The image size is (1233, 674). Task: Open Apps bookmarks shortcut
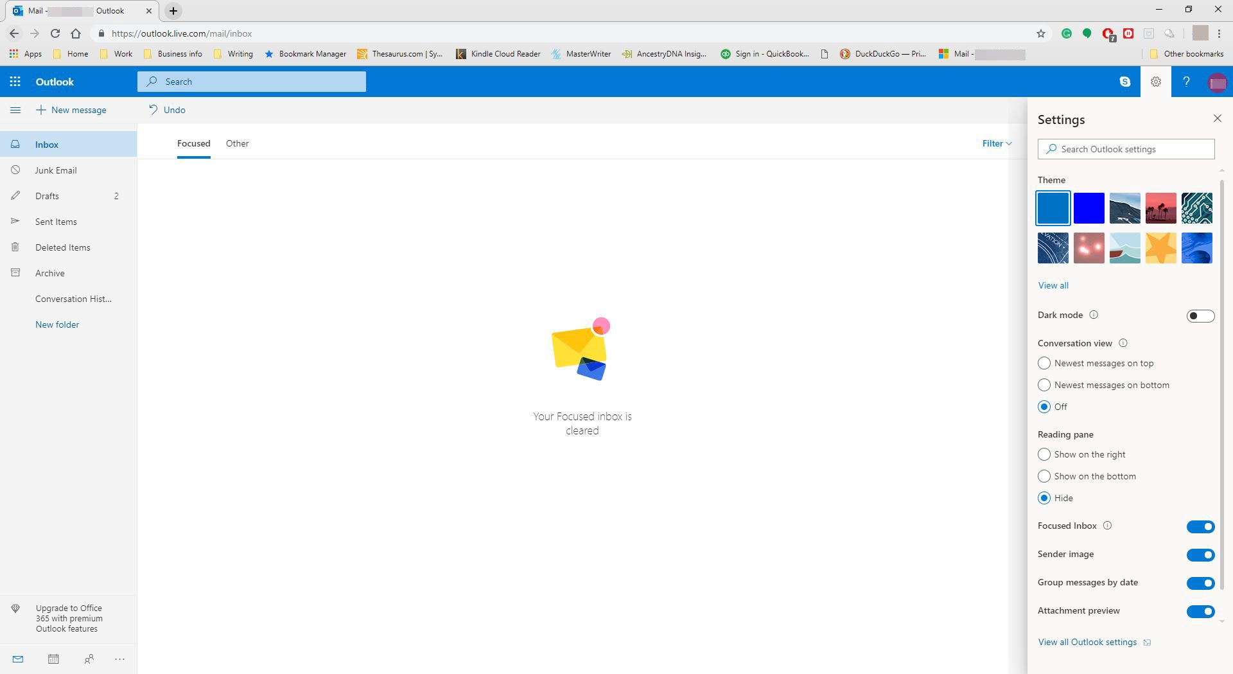(x=26, y=54)
